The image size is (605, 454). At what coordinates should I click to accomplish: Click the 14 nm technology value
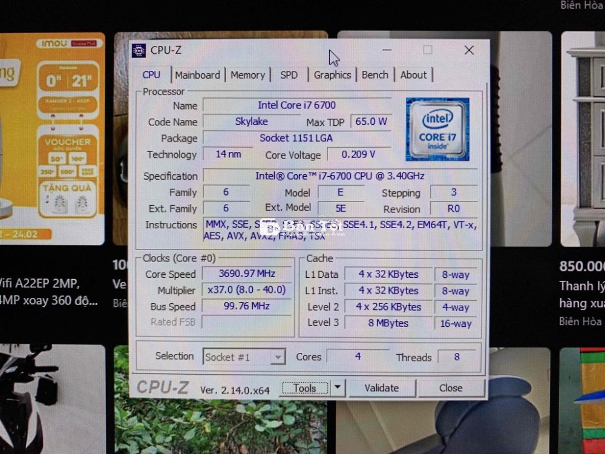(228, 154)
